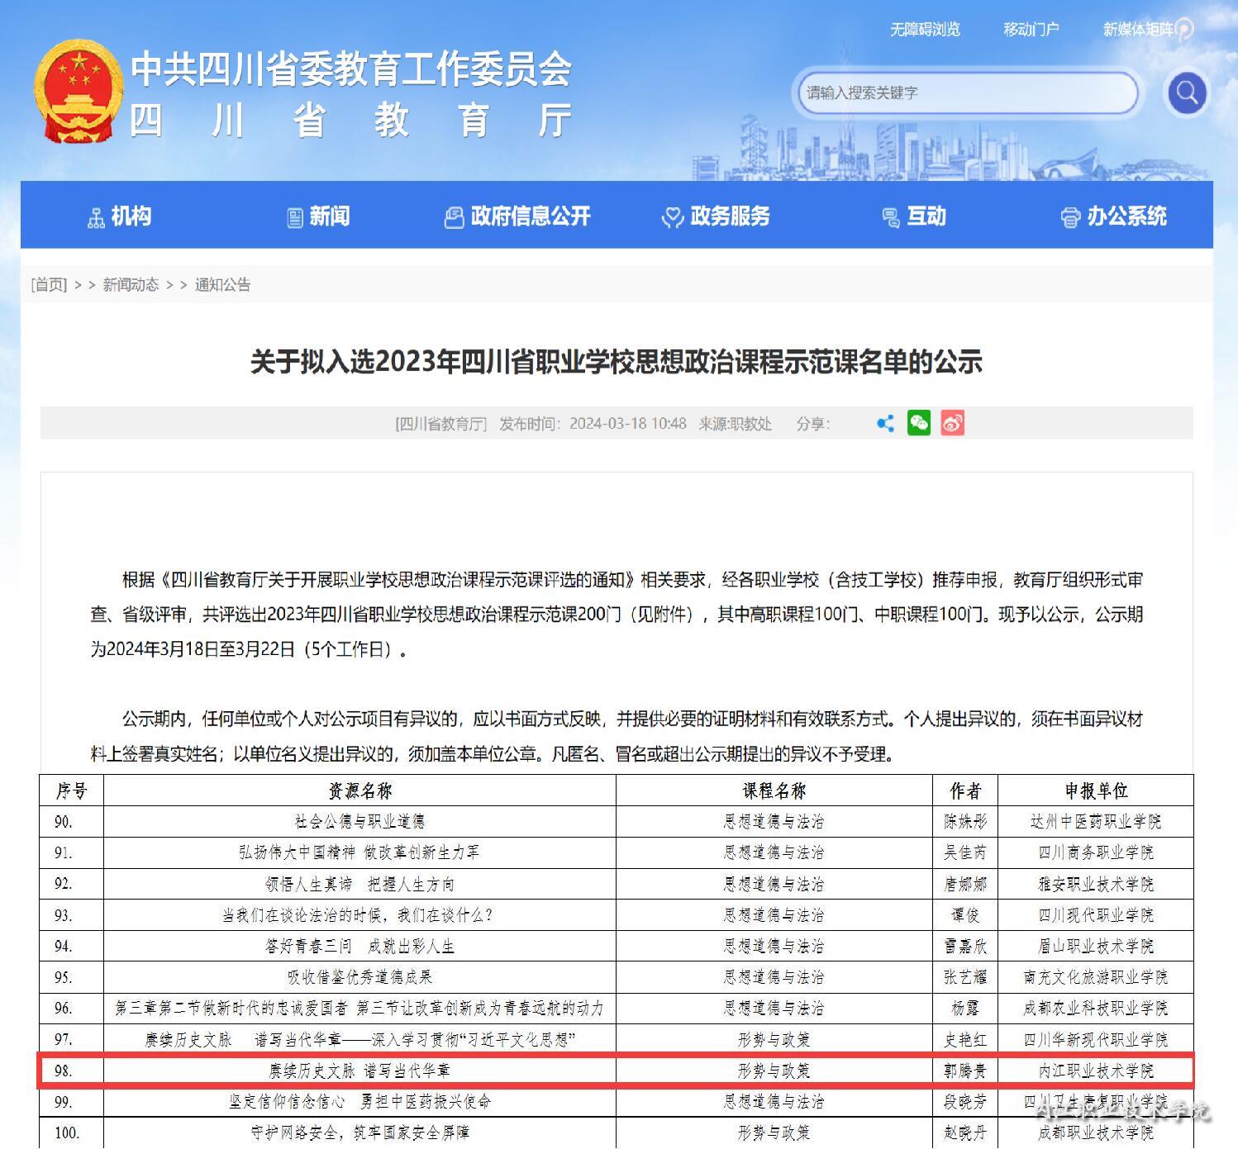Screen dimensions: 1238x1149
Task: Go to 首页 via the breadcrumb
Action: [x=49, y=285]
